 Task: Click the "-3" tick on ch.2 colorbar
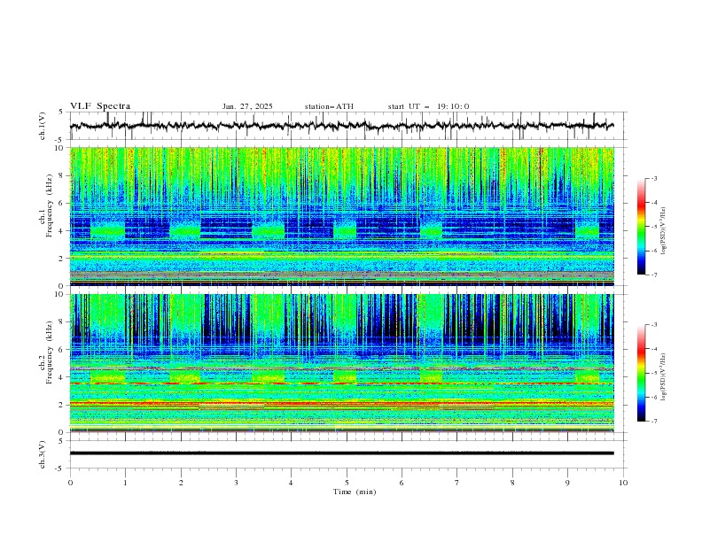[x=654, y=325]
